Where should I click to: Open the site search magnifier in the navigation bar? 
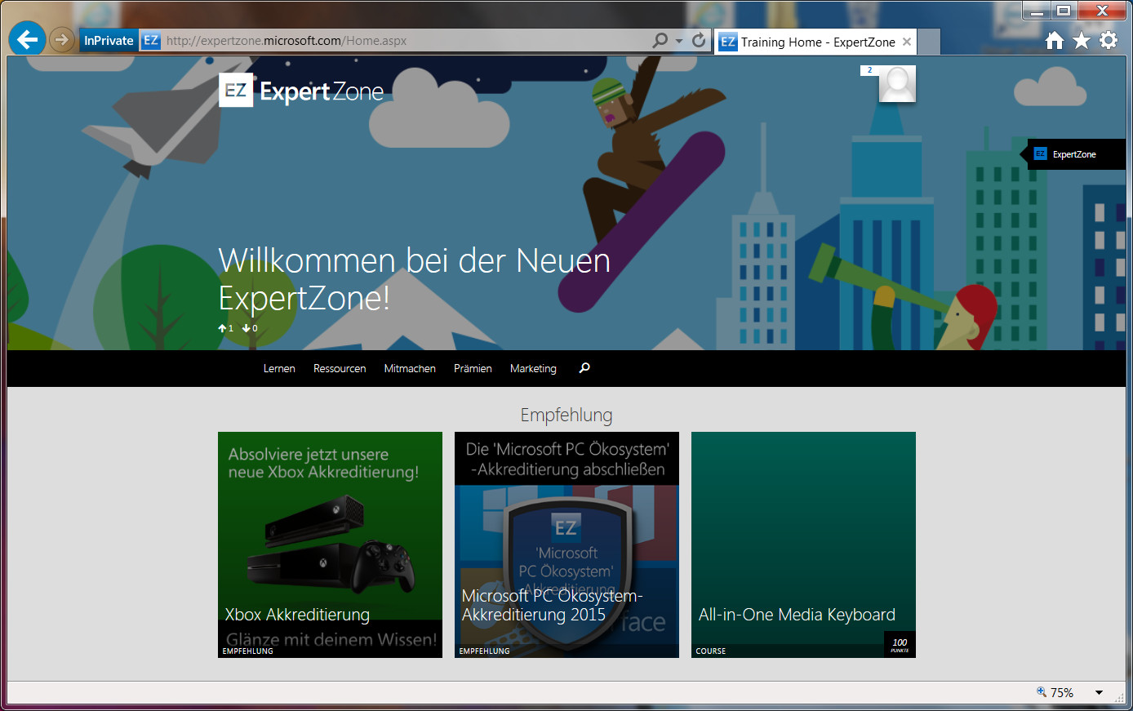(584, 368)
